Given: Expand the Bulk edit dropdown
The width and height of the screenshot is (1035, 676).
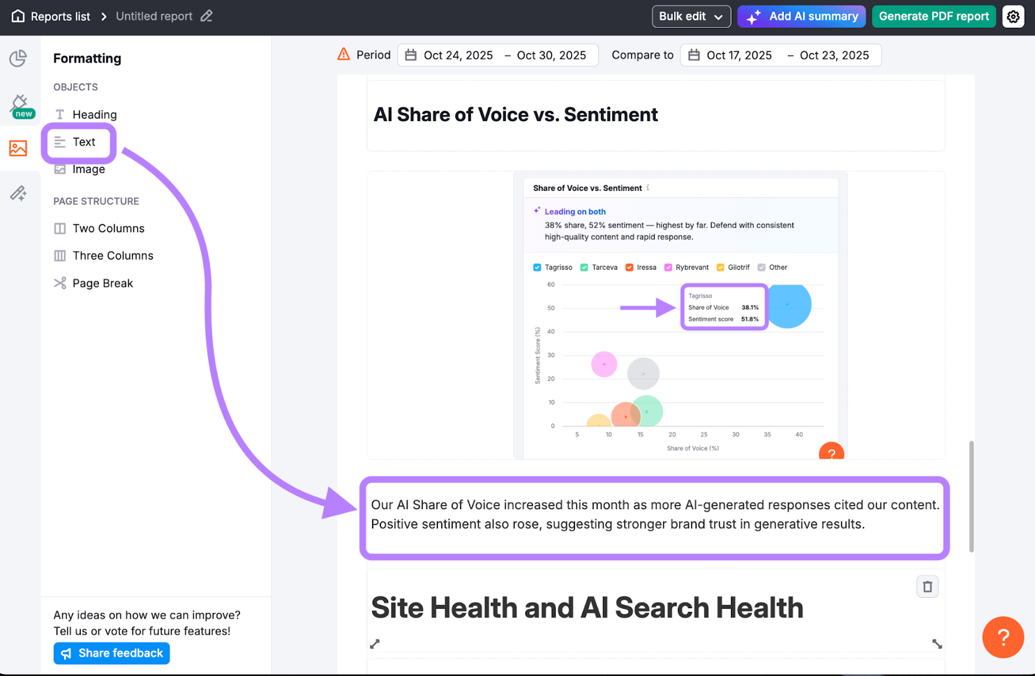Looking at the screenshot, I should (691, 16).
